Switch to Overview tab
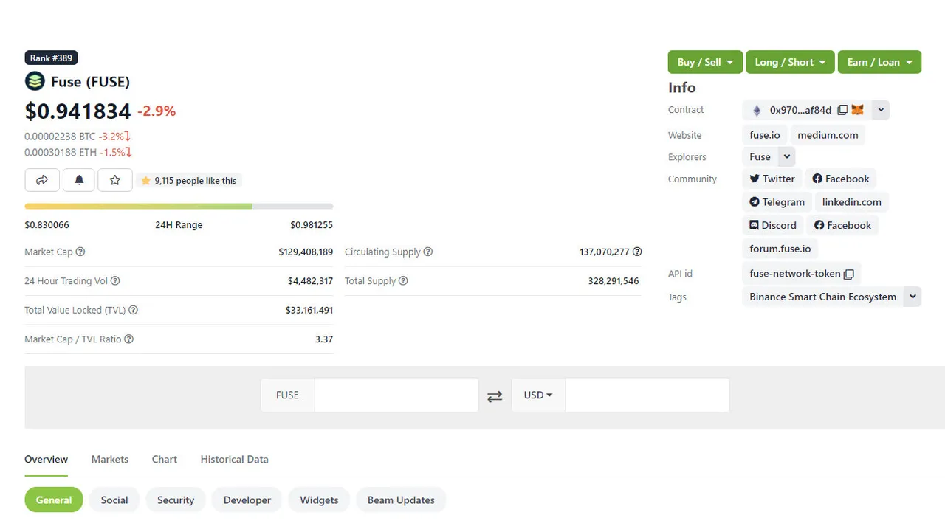Image resolution: width=945 pixels, height=532 pixels. pos(46,459)
